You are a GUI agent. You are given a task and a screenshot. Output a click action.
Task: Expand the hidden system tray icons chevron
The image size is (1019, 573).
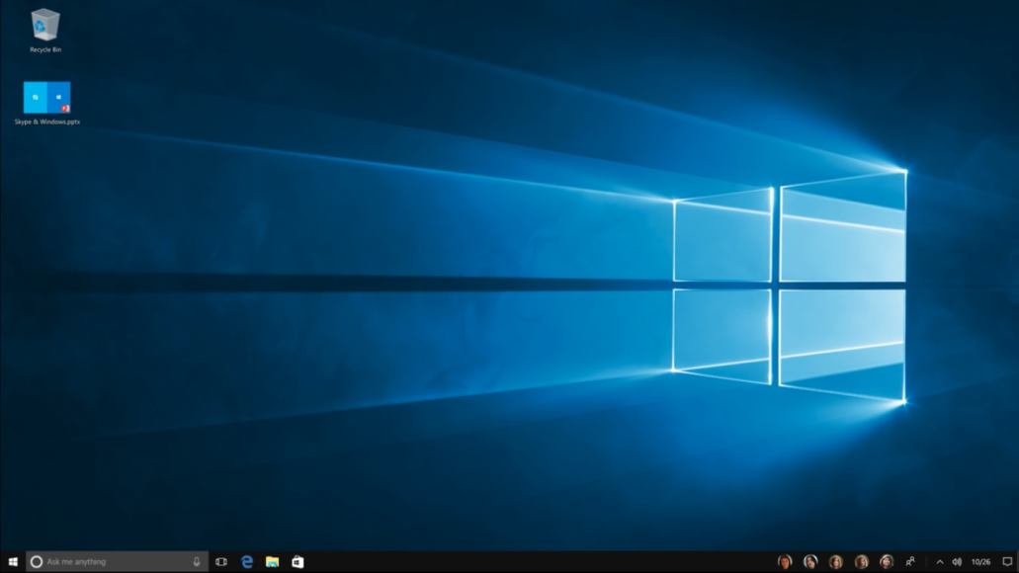pyautogui.click(x=939, y=562)
